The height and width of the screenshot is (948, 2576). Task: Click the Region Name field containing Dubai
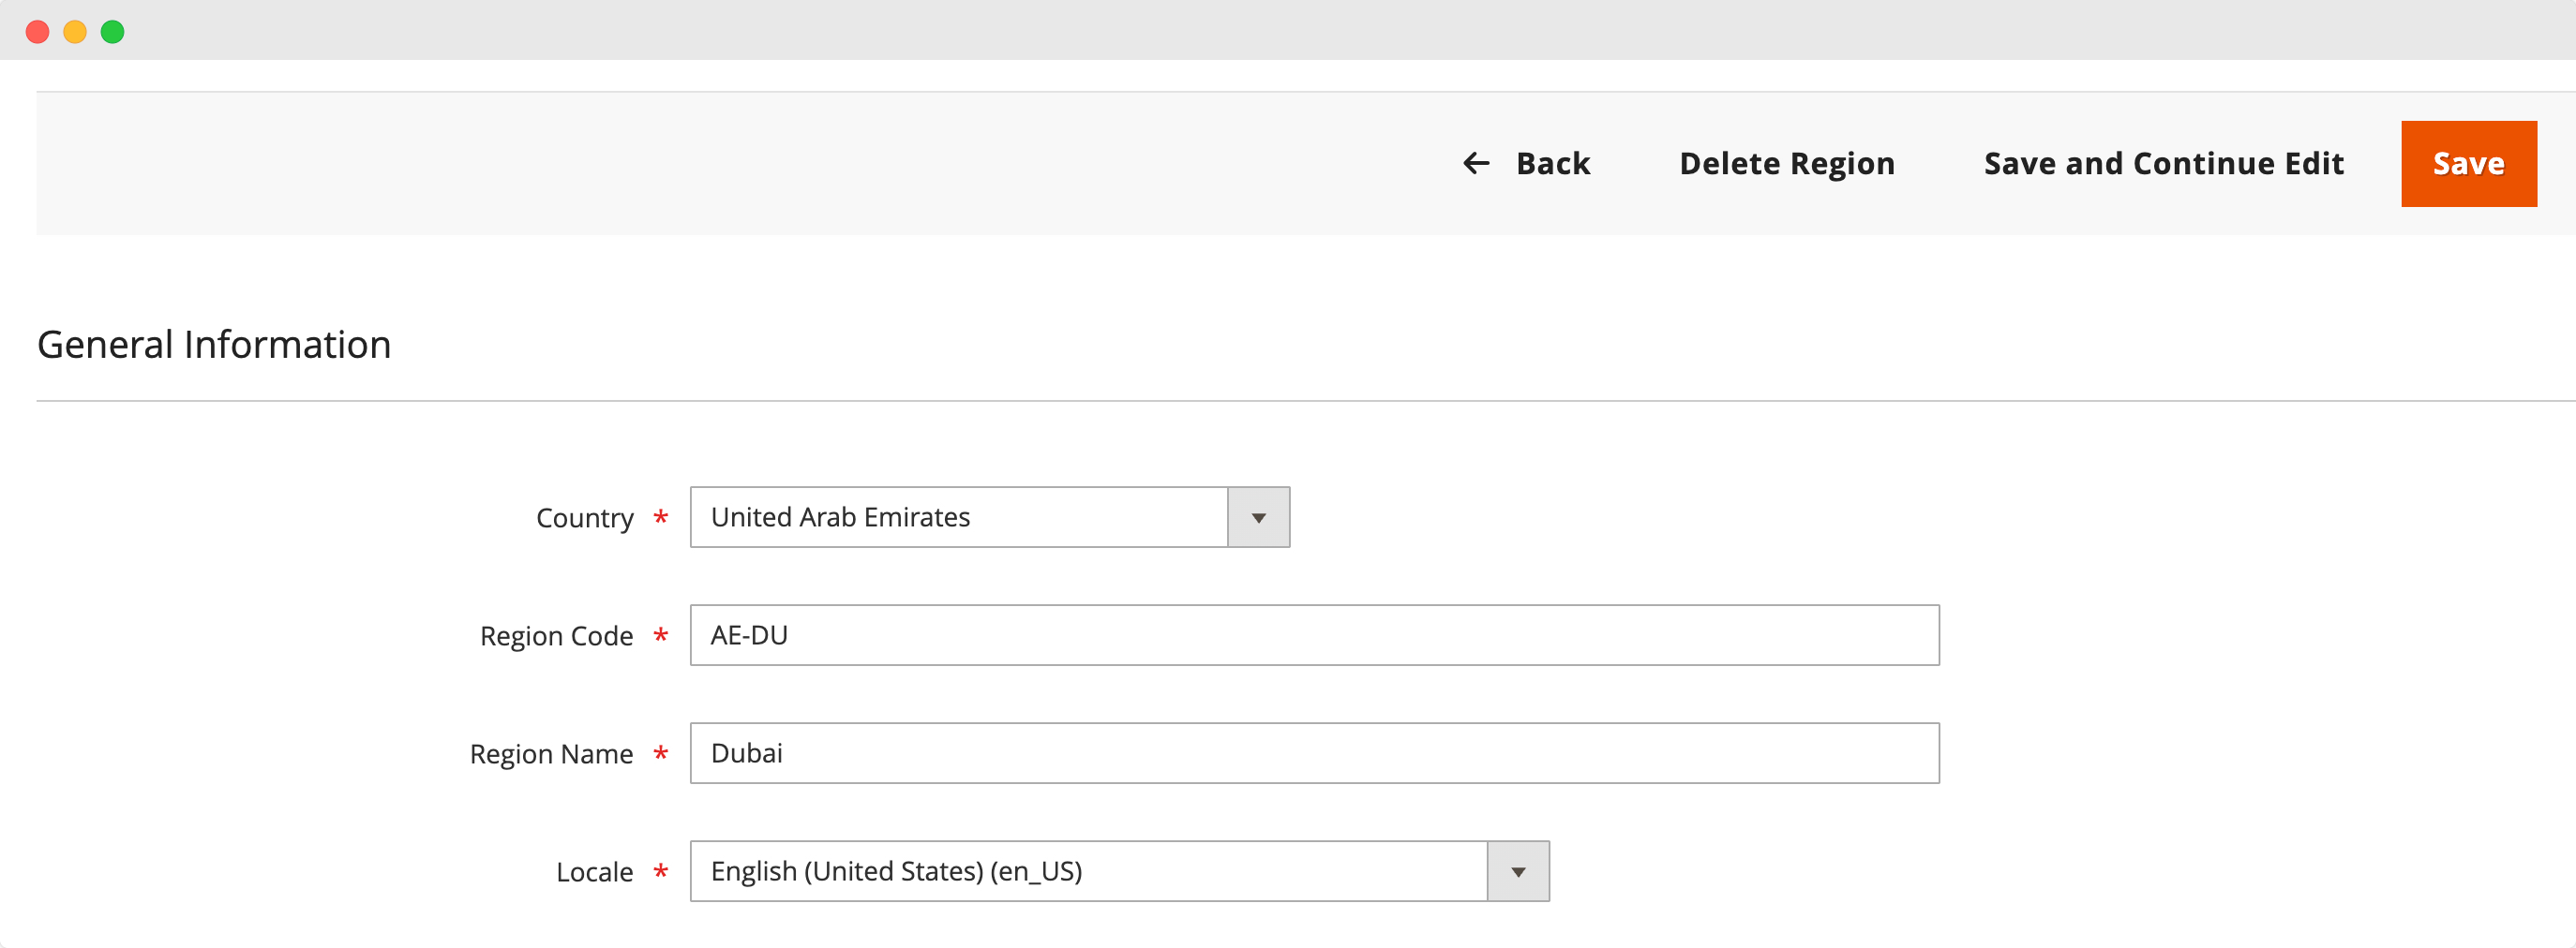(x=1314, y=753)
